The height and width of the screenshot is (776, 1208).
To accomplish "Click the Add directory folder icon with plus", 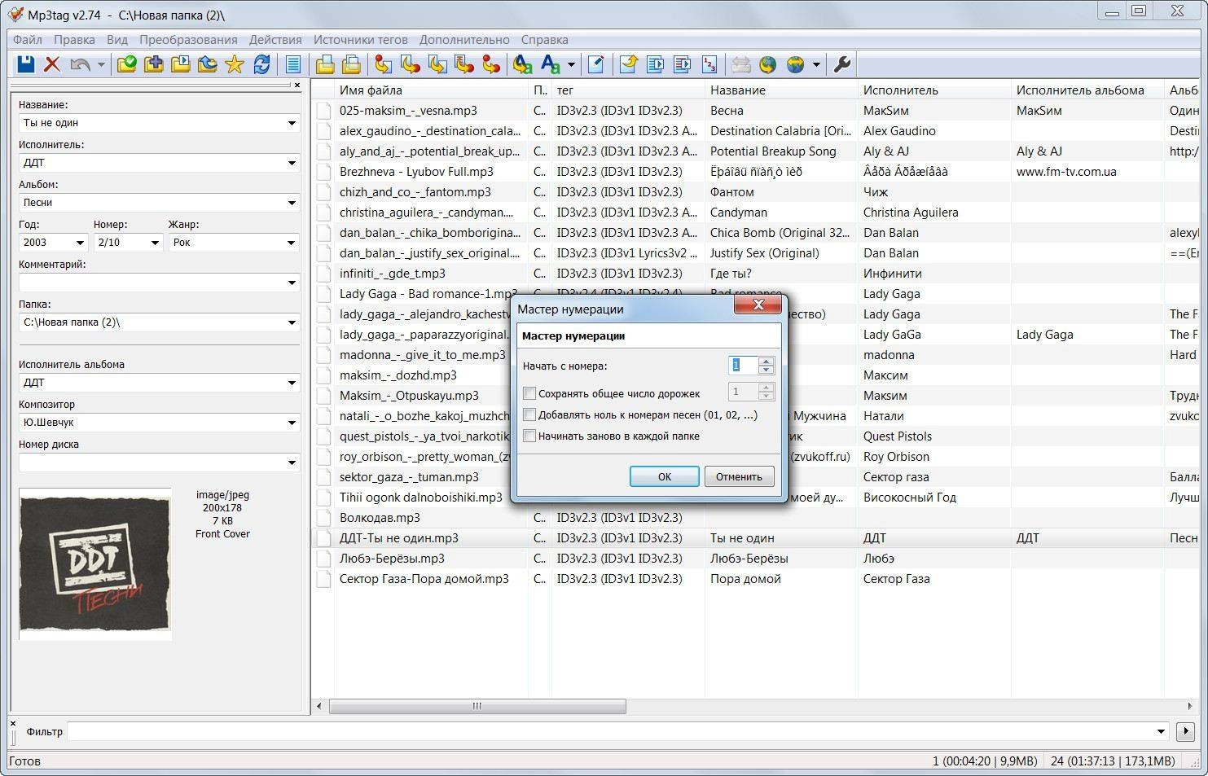I will pyautogui.click(x=154, y=64).
